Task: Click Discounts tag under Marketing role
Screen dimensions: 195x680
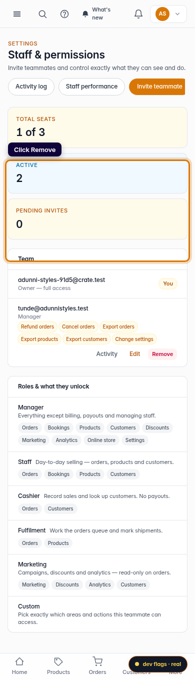Action: click(67, 584)
